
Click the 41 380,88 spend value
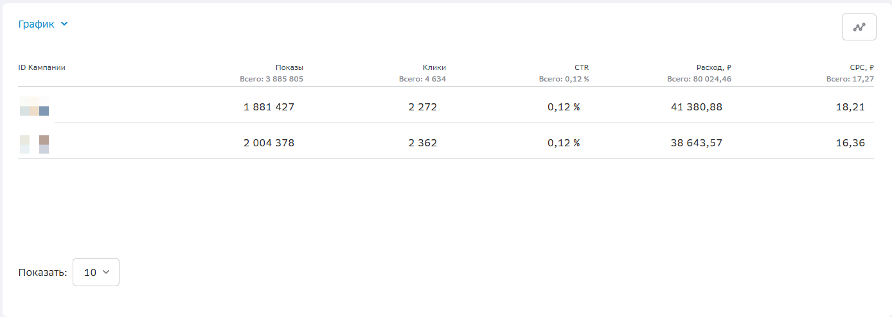696,107
